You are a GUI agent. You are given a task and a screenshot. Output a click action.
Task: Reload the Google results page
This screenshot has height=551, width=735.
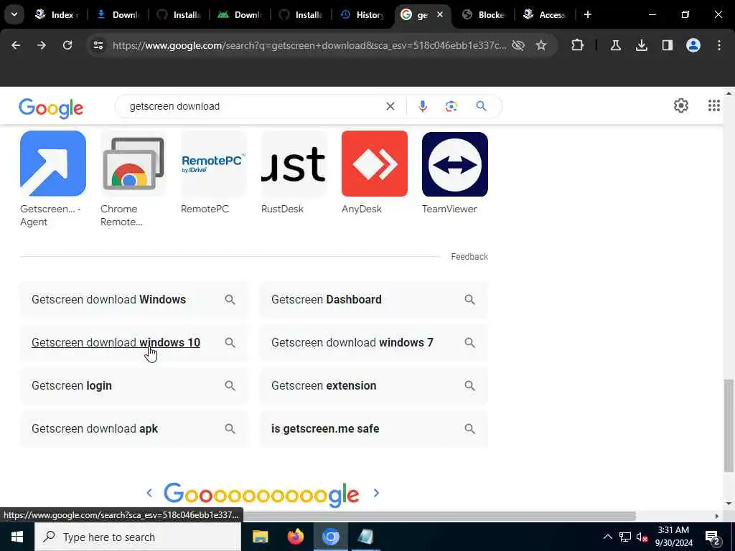tap(67, 45)
